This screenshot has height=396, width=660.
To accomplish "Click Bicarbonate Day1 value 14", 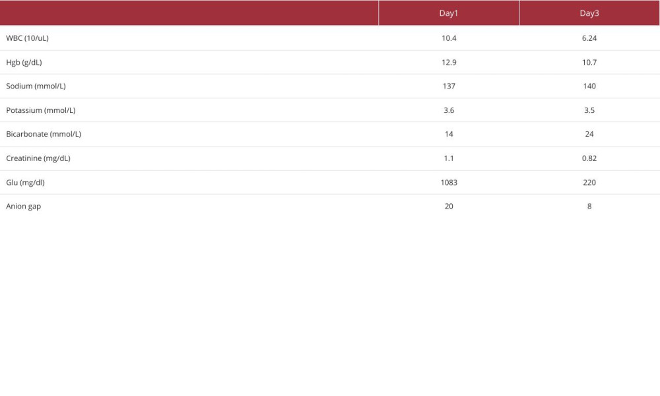I will point(449,134).
